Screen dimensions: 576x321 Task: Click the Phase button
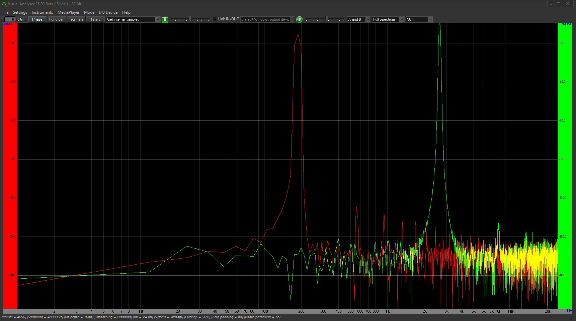click(x=37, y=19)
